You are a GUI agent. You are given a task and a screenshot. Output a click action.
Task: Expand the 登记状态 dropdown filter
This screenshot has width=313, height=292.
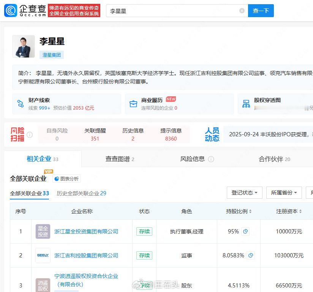pyautogui.click(x=245, y=193)
